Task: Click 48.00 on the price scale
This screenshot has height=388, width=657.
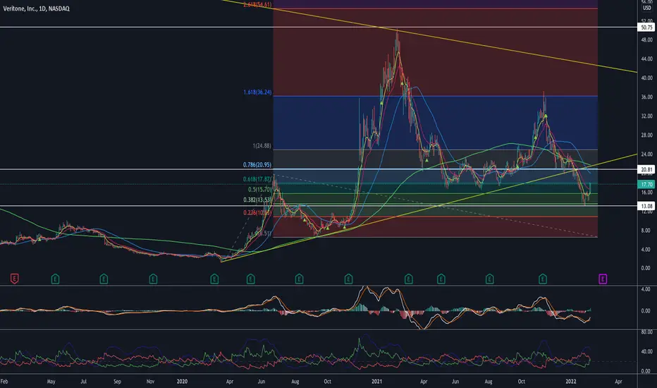Action: 646,40
